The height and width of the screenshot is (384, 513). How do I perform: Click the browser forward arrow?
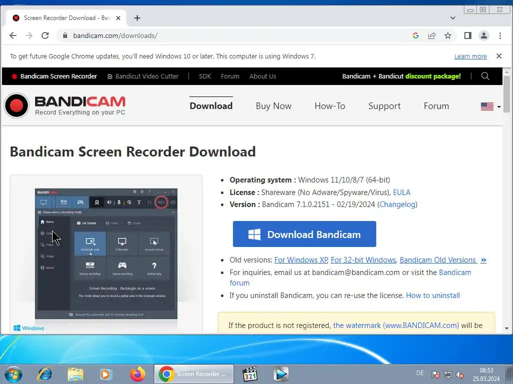click(29, 35)
